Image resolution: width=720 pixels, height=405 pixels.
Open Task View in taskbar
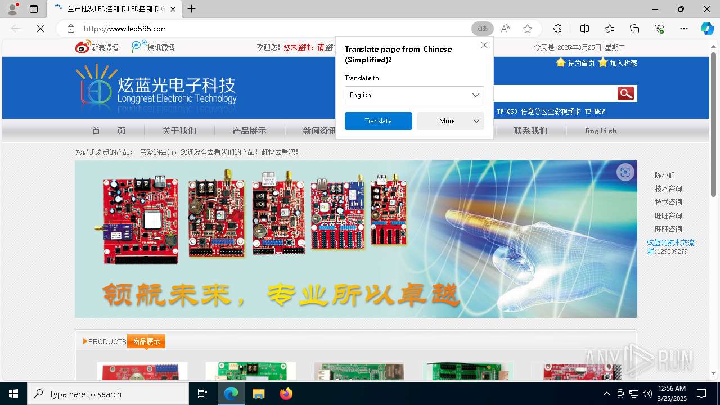202,394
